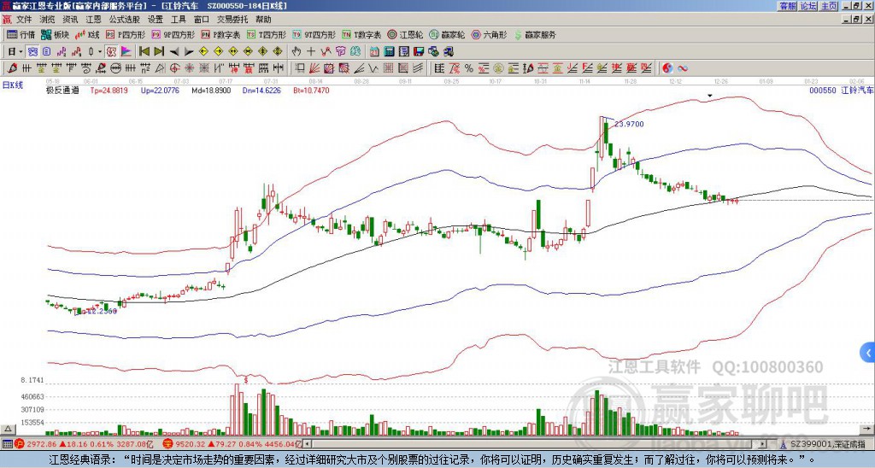Viewport: 875px width, 468px height.
Task: Jump to the last bar with green skip-end icon
Action: pos(159,52)
